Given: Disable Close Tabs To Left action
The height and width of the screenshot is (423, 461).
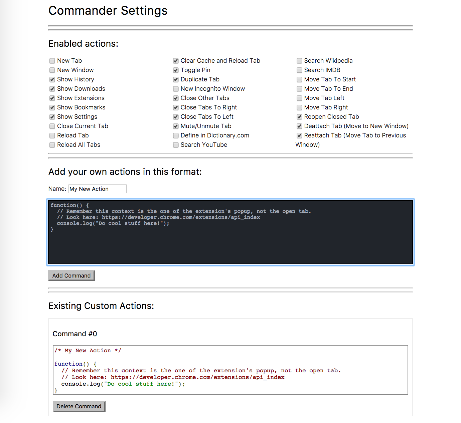Looking at the screenshot, I should (x=176, y=117).
